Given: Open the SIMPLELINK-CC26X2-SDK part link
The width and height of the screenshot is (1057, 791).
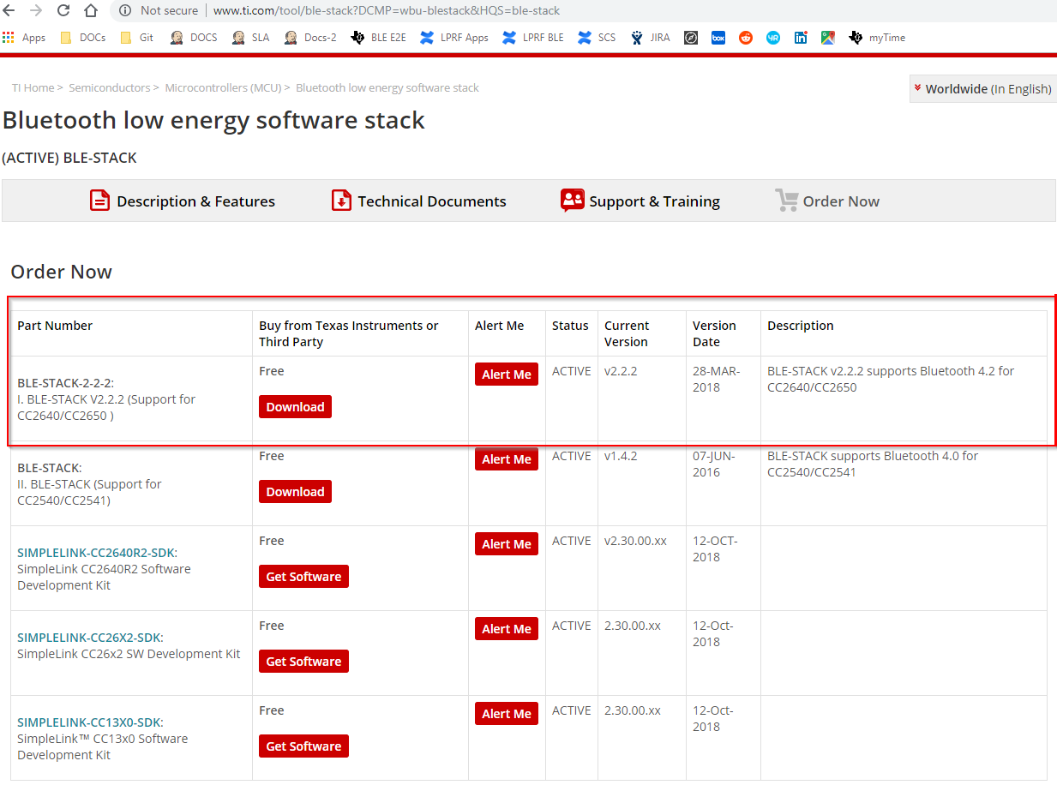Looking at the screenshot, I should tap(89, 638).
